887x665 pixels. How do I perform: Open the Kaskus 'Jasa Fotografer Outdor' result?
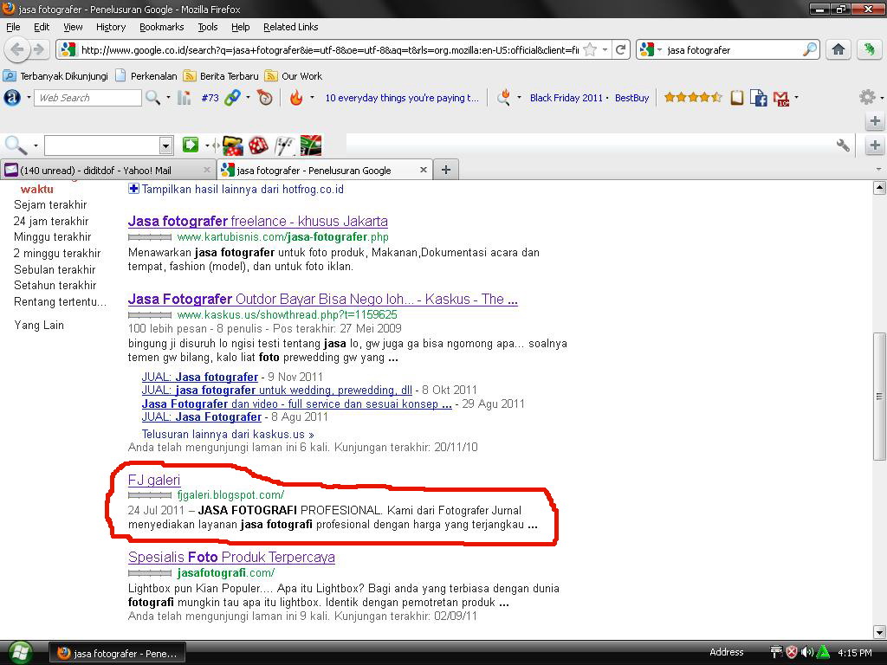point(322,299)
